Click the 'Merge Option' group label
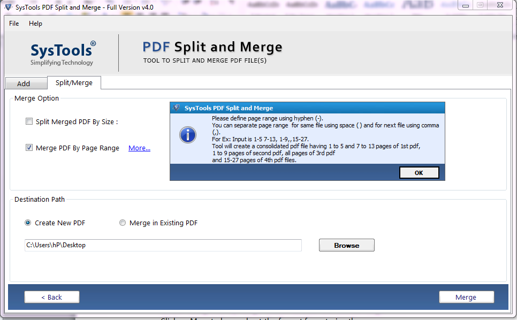Image resolution: width=517 pixels, height=320 pixels. click(x=36, y=98)
